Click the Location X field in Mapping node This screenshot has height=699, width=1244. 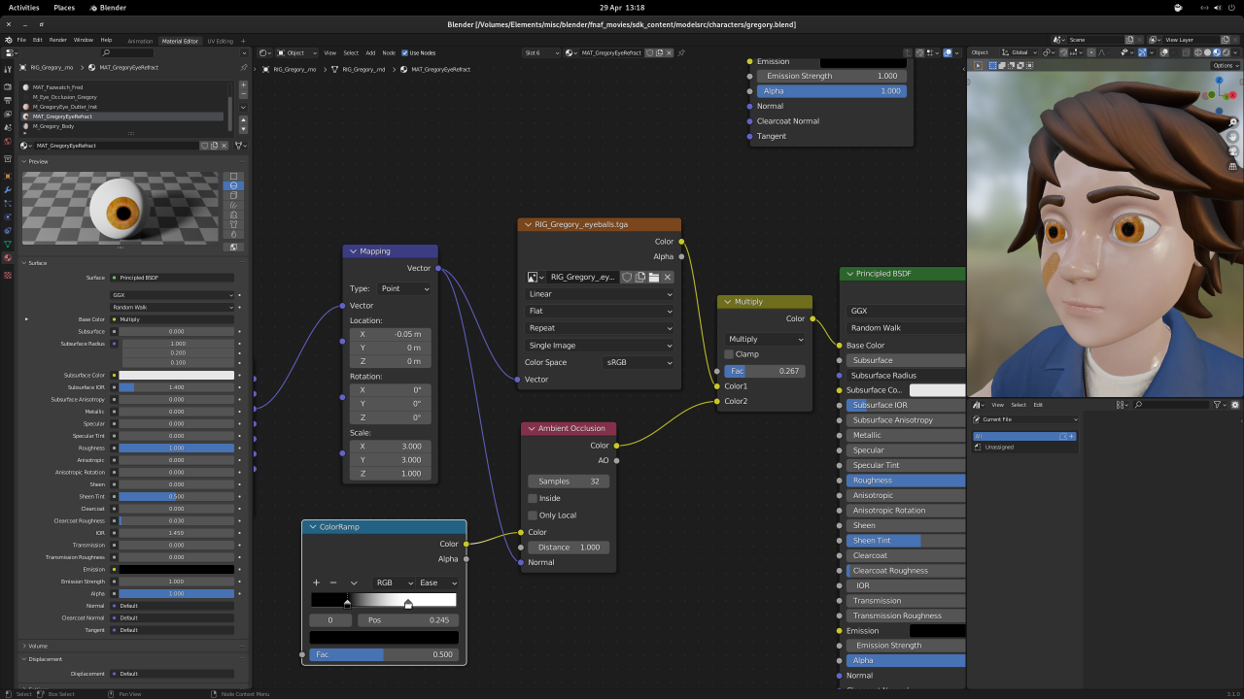pos(389,334)
